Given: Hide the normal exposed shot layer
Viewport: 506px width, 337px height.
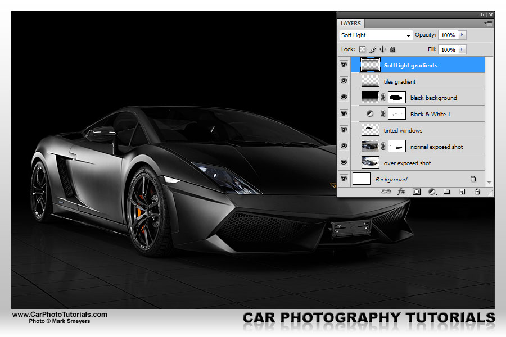Looking at the screenshot, I should pos(344,146).
